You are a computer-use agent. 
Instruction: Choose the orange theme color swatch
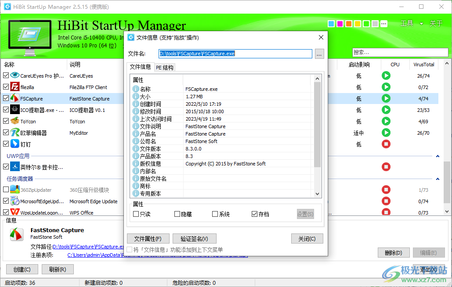point(349,24)
